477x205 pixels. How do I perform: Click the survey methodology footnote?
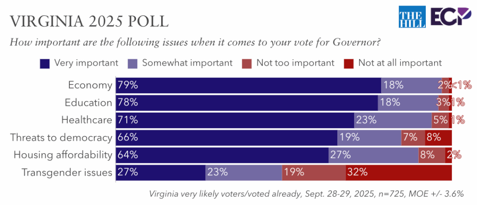(306, 193)
